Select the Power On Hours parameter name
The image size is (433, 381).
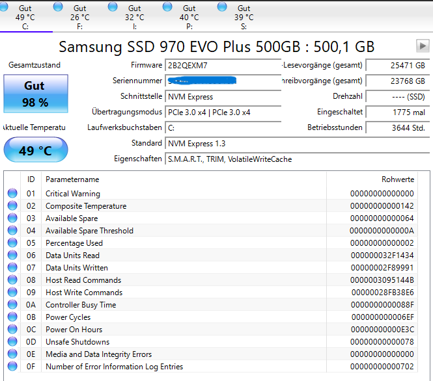[x=74, y=330]
